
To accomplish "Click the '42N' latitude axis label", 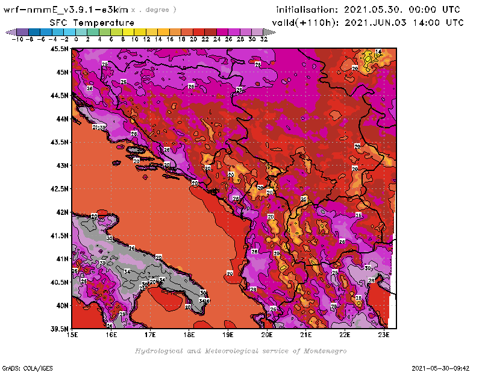I will point(62,212).
